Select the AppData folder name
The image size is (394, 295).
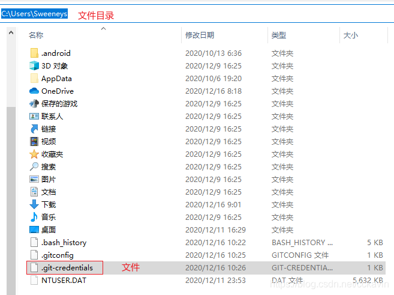[56, 79]
